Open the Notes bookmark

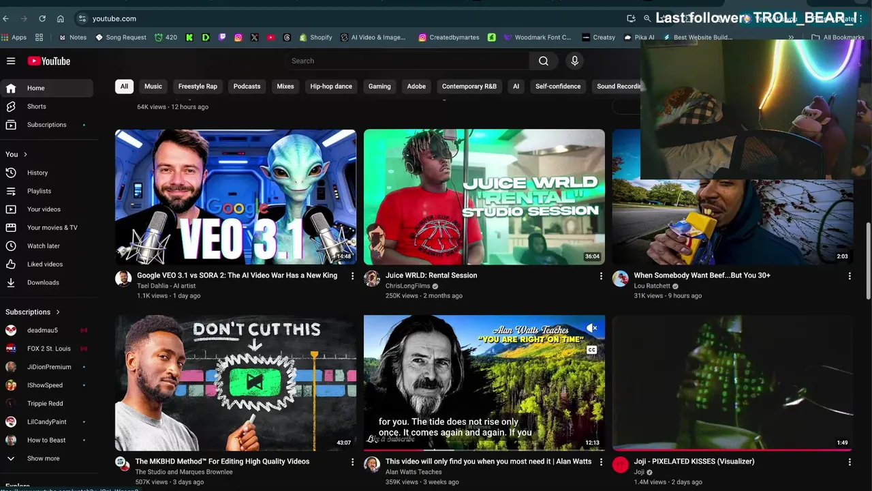(73, 38)
